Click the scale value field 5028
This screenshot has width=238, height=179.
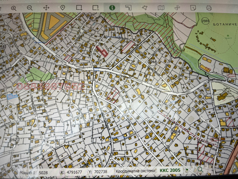(x=43, y=173)
